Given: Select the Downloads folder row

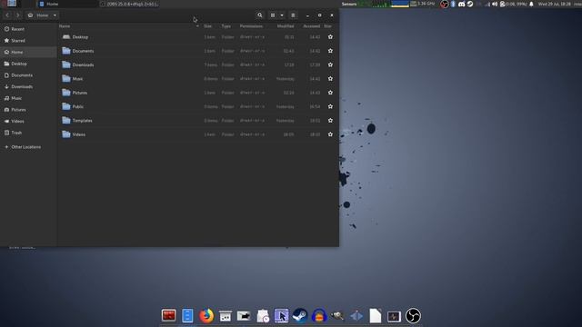Looking at the screenshot, I should [x=198, y=64].
